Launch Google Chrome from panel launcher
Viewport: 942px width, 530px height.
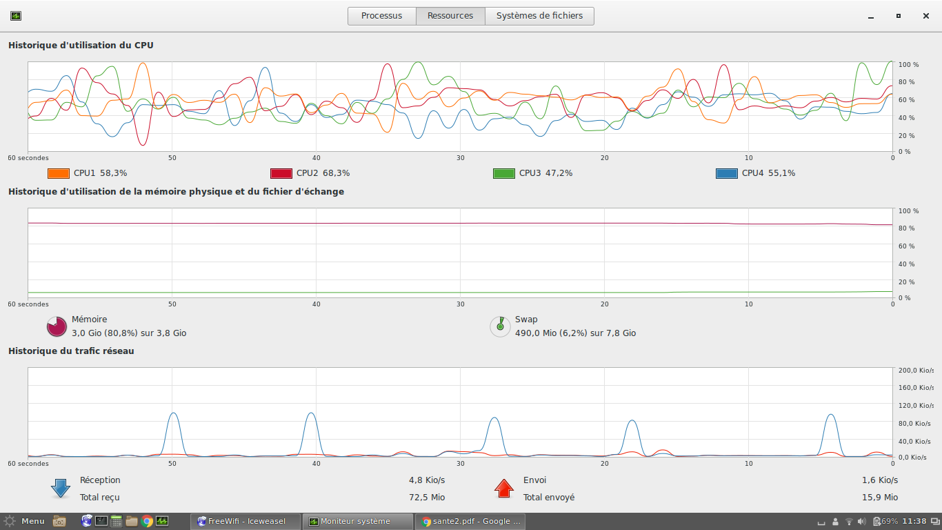click(147, 521)
